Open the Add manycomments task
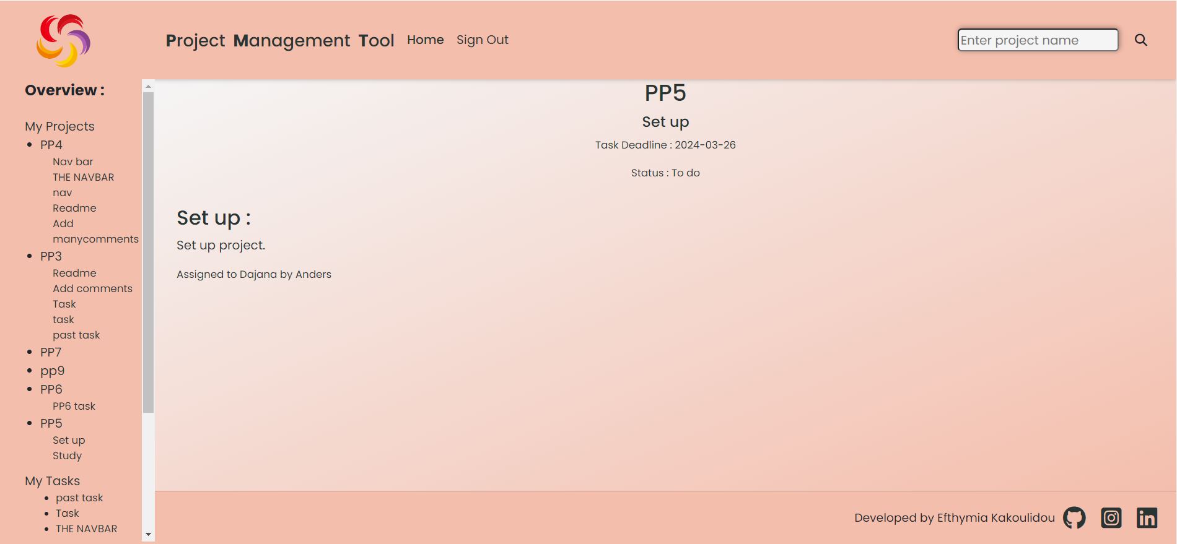The image size is (1177, 544). [x=95, y=231]
